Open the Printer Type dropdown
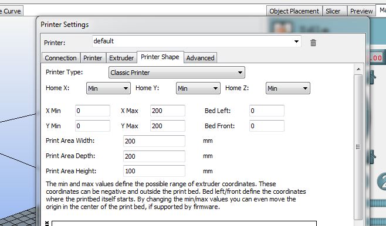Screen dimensions: 386x226 [177, 73]
